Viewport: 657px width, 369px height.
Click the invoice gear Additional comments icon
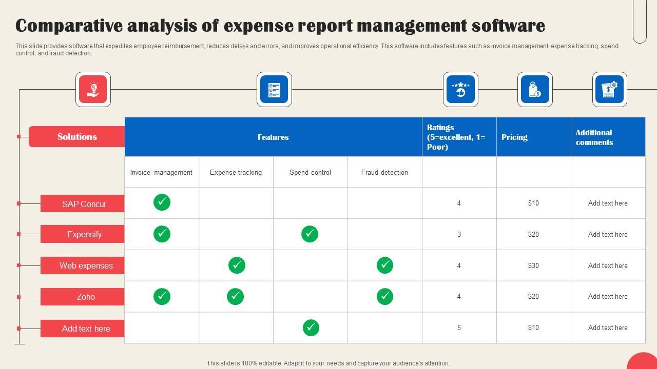point(609,90)
